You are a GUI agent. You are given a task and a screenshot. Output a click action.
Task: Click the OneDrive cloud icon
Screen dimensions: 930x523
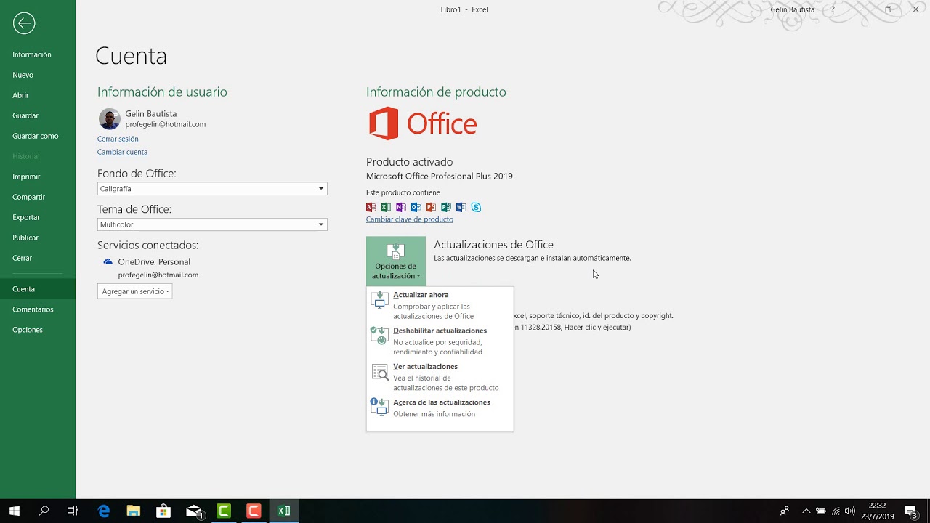coord(108,261)
